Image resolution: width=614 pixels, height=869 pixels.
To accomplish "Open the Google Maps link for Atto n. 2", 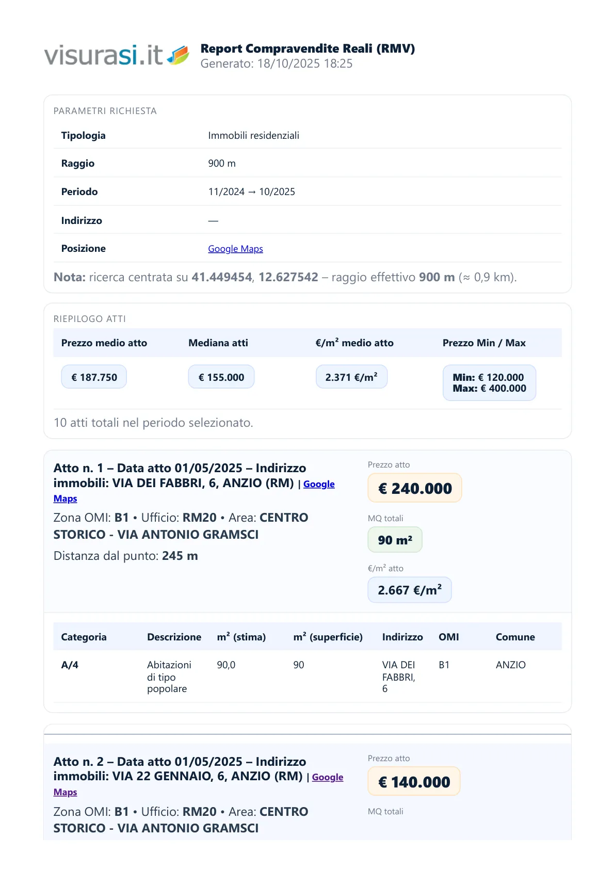I will pyautogui.click(x=327, y=777).
